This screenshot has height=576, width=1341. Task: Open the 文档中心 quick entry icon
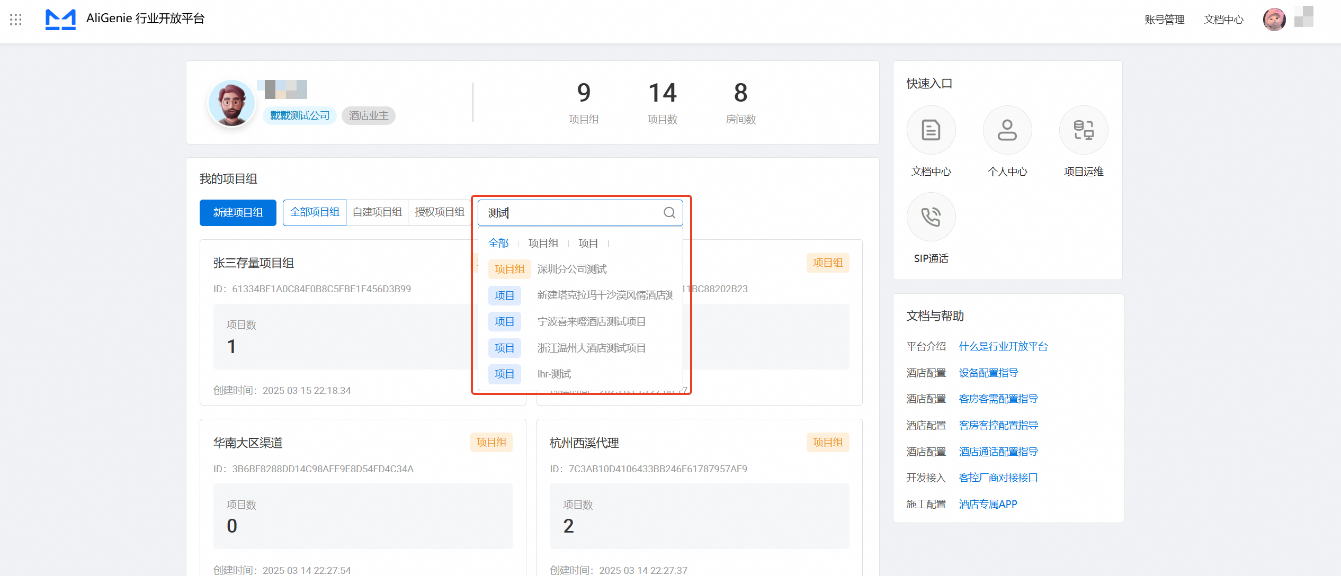[x=931, y=130]
